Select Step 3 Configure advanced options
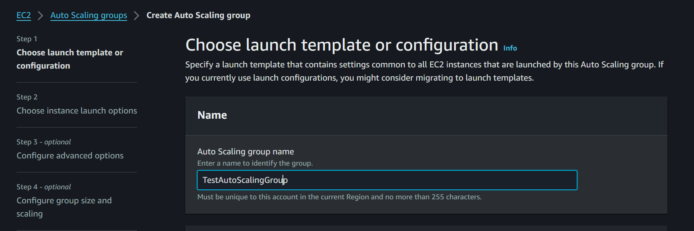Image resolution: width=694 pixels, height=231 pixels. point(70,156)
